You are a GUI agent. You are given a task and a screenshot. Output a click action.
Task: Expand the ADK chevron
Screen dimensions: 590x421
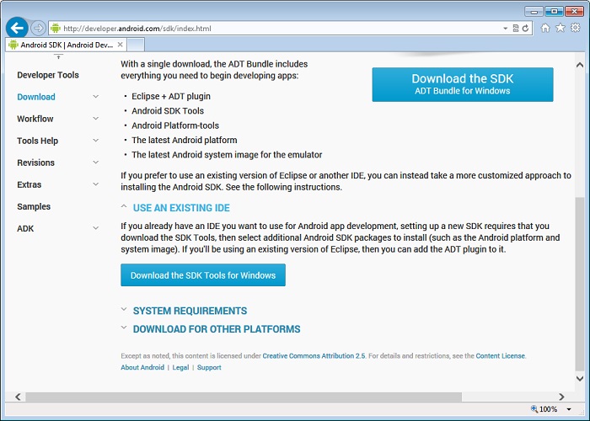(x=96, y=228)
